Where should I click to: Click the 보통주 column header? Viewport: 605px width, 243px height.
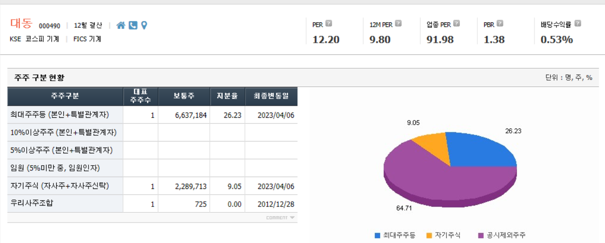184,96
